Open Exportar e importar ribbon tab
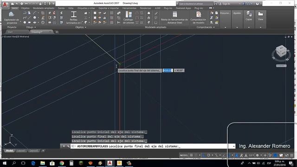 [x=109, y=8]
